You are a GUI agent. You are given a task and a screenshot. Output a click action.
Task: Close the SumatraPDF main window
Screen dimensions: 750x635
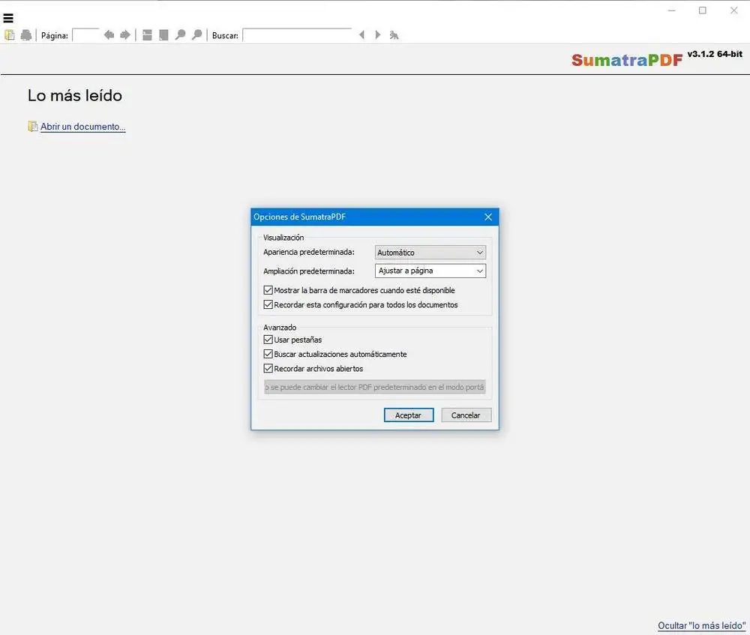pyautogui.click(x=733, y=10)
